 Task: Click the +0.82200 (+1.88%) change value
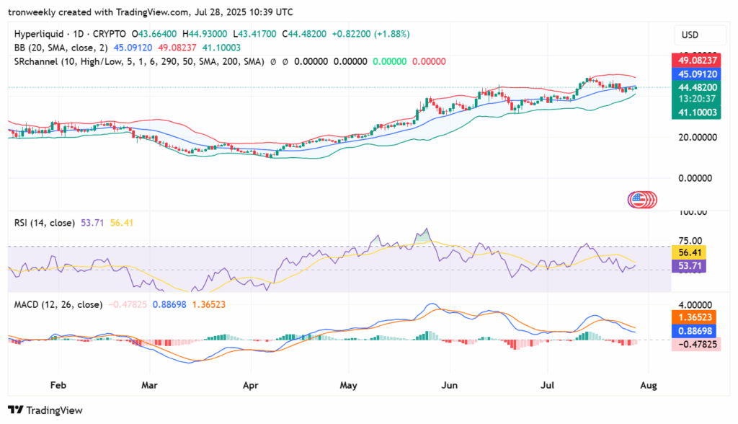click(x=371, y=34)
